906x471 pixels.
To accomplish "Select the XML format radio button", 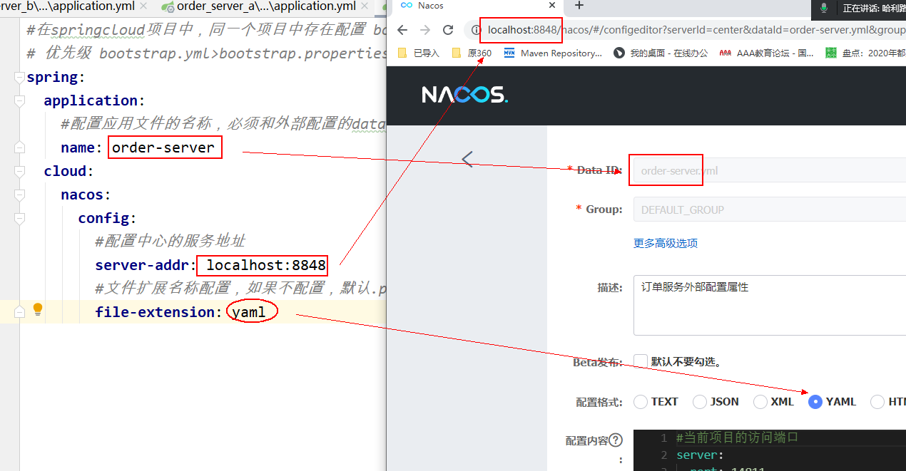I will pos(760,402).
